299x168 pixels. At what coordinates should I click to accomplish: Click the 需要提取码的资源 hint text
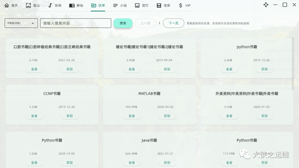pyautogui.click(x=218, y=23)
